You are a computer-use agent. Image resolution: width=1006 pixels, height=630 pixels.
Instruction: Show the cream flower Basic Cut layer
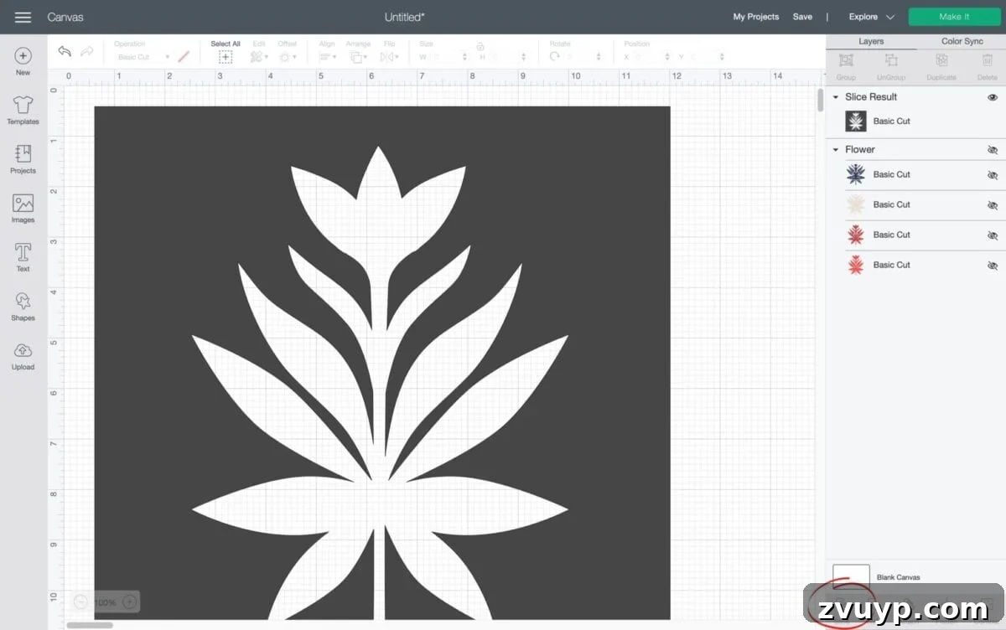click(x=993, y=205)
